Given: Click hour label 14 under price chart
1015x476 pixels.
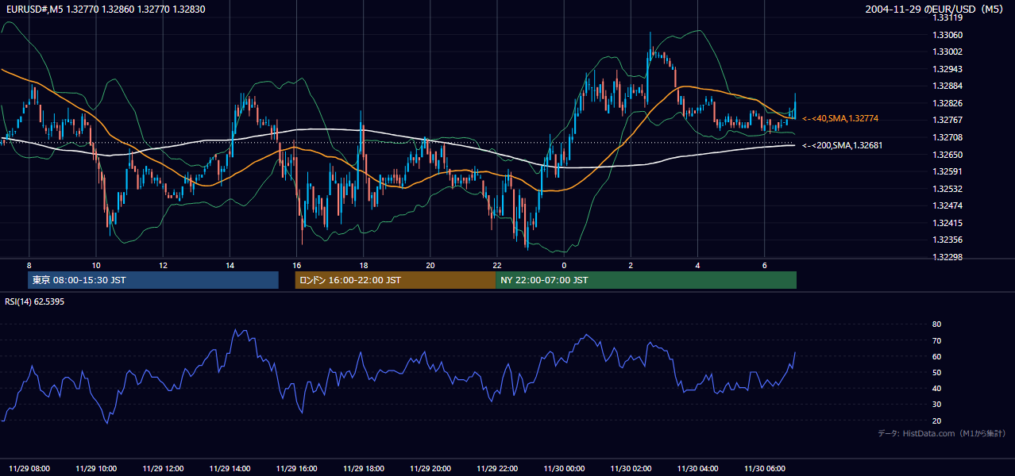Looking at the screenshot, I should [230, 265].
